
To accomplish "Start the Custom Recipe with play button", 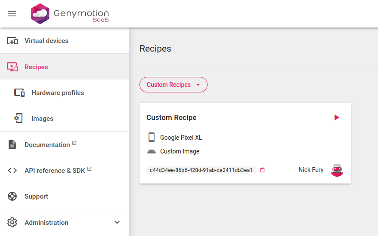I will (337, 117).
